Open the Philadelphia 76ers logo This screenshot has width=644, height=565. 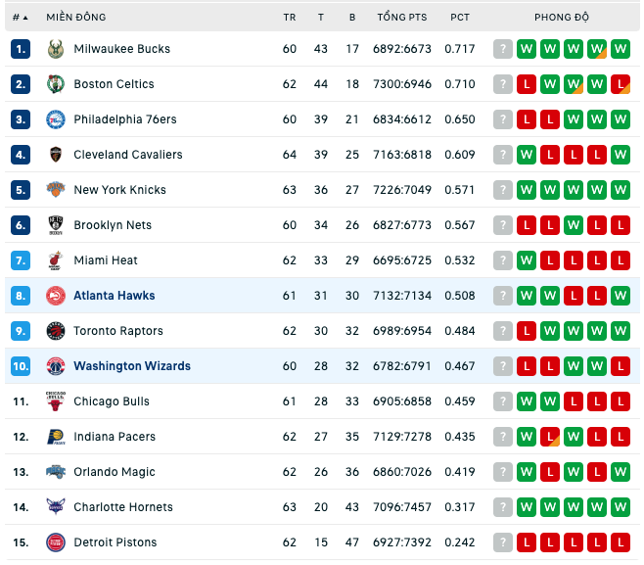[56, 119]
